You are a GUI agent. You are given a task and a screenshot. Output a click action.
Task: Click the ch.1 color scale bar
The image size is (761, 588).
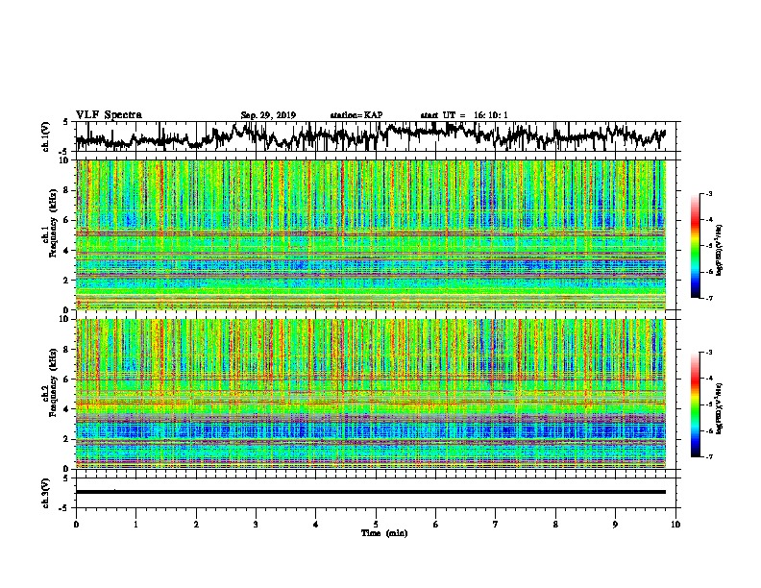[695, 246]
